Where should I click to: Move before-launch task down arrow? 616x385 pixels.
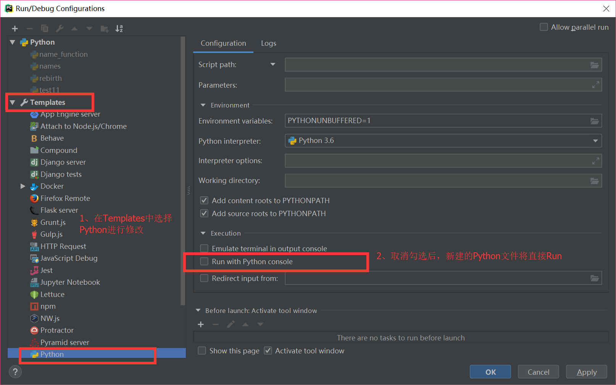(x=260, y=324)
